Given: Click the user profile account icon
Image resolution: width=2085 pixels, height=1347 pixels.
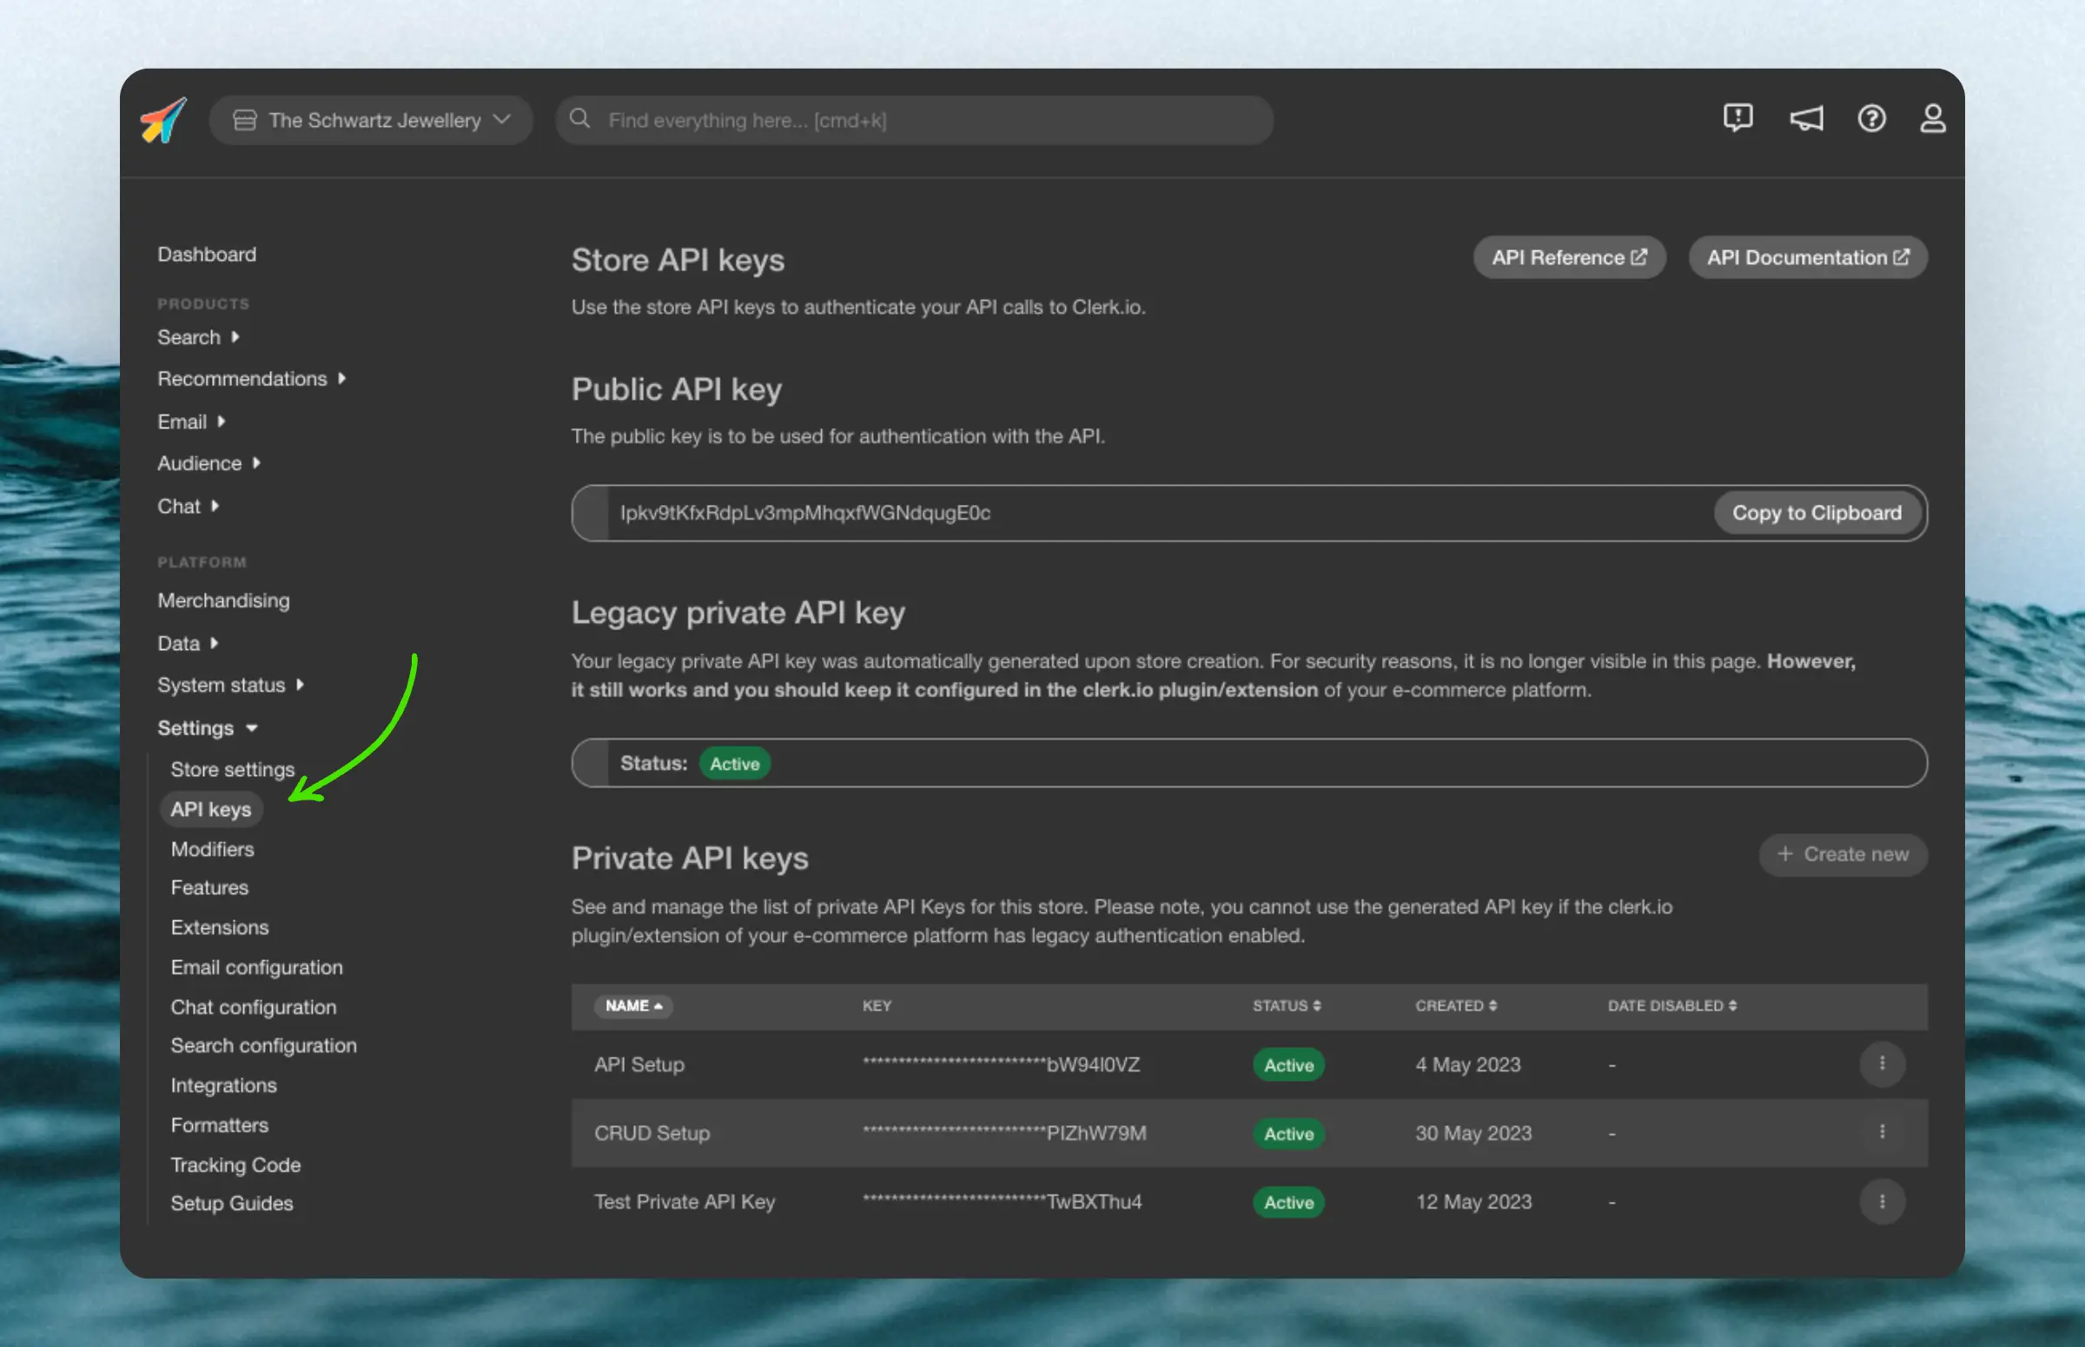Looking at the screenshot, I should (1931, 117).
